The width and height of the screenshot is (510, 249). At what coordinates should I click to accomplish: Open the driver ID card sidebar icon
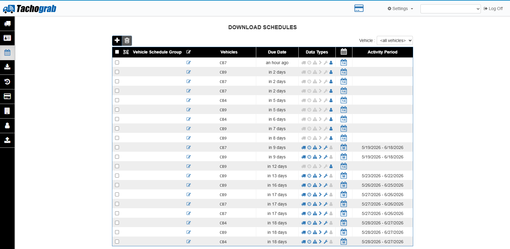7,38
